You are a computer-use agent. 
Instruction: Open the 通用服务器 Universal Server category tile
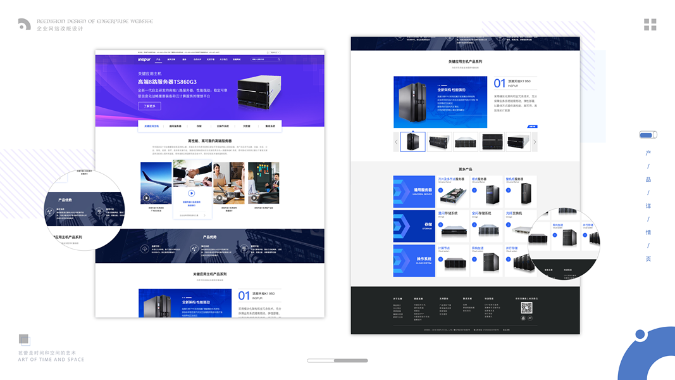[x=414, y=191]
